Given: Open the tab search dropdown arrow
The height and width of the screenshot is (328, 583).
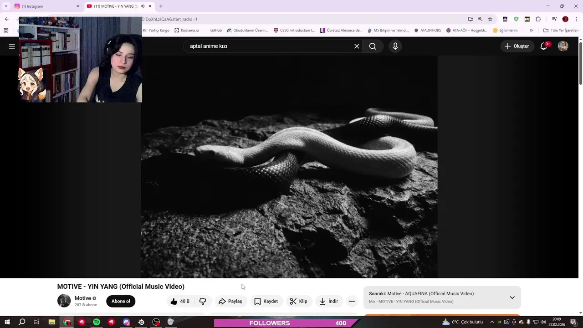Looking at the screenshot, I should pyautogui.click(x=6, y=6).
